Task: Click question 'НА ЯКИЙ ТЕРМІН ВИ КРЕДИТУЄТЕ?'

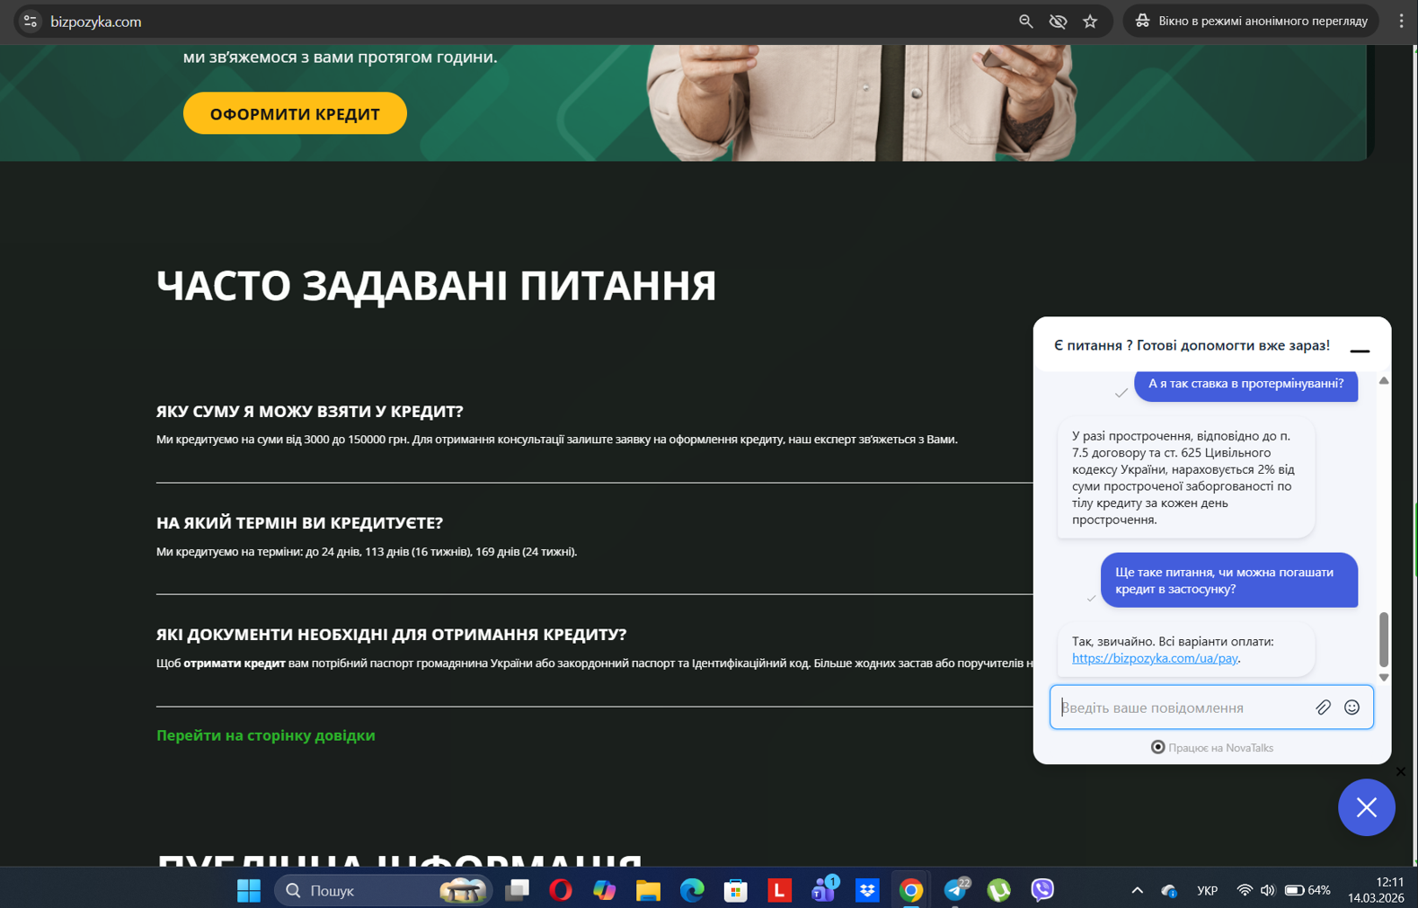Action: (299, 522)
